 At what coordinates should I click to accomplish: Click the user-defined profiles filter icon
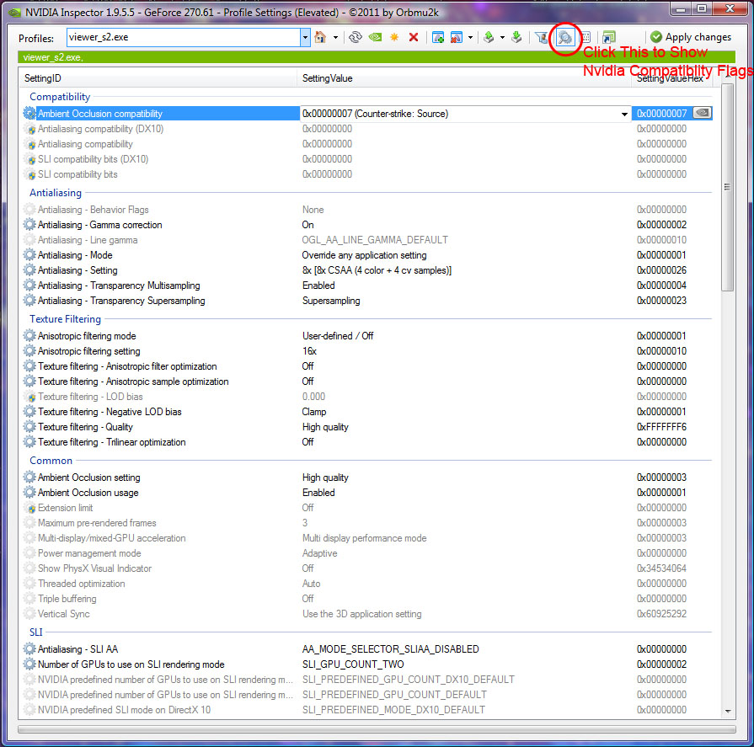(542, 37)
